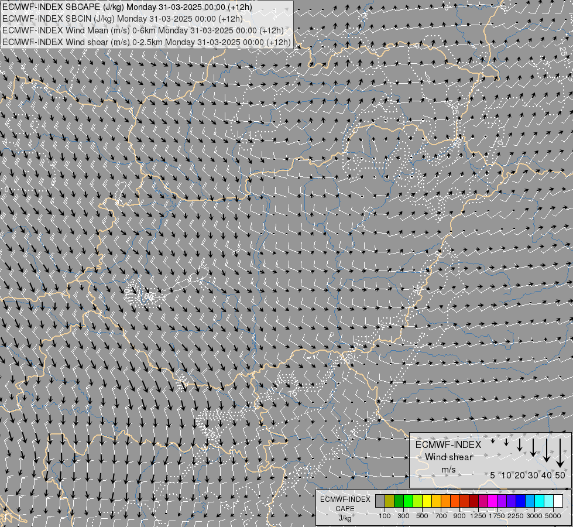This screenshot has width=573, height=527.
Task: Click the gray swatch in CAPE legend
Action: pyautogui.click(x=380, y=501)
